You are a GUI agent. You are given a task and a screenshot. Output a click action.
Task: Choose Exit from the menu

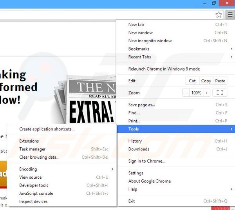(x=176, y=201)
